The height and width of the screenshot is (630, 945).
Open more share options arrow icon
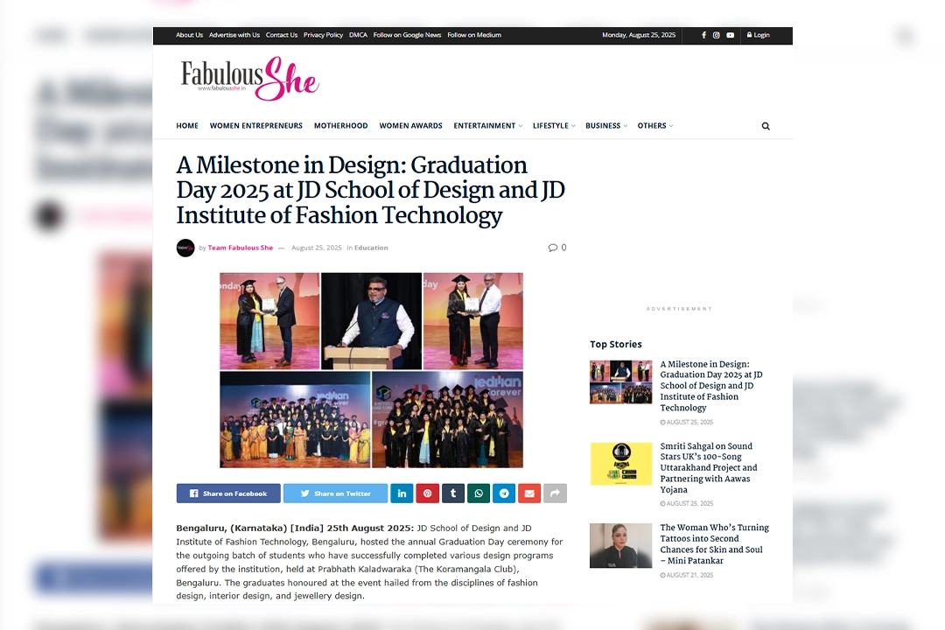point(555,493)
